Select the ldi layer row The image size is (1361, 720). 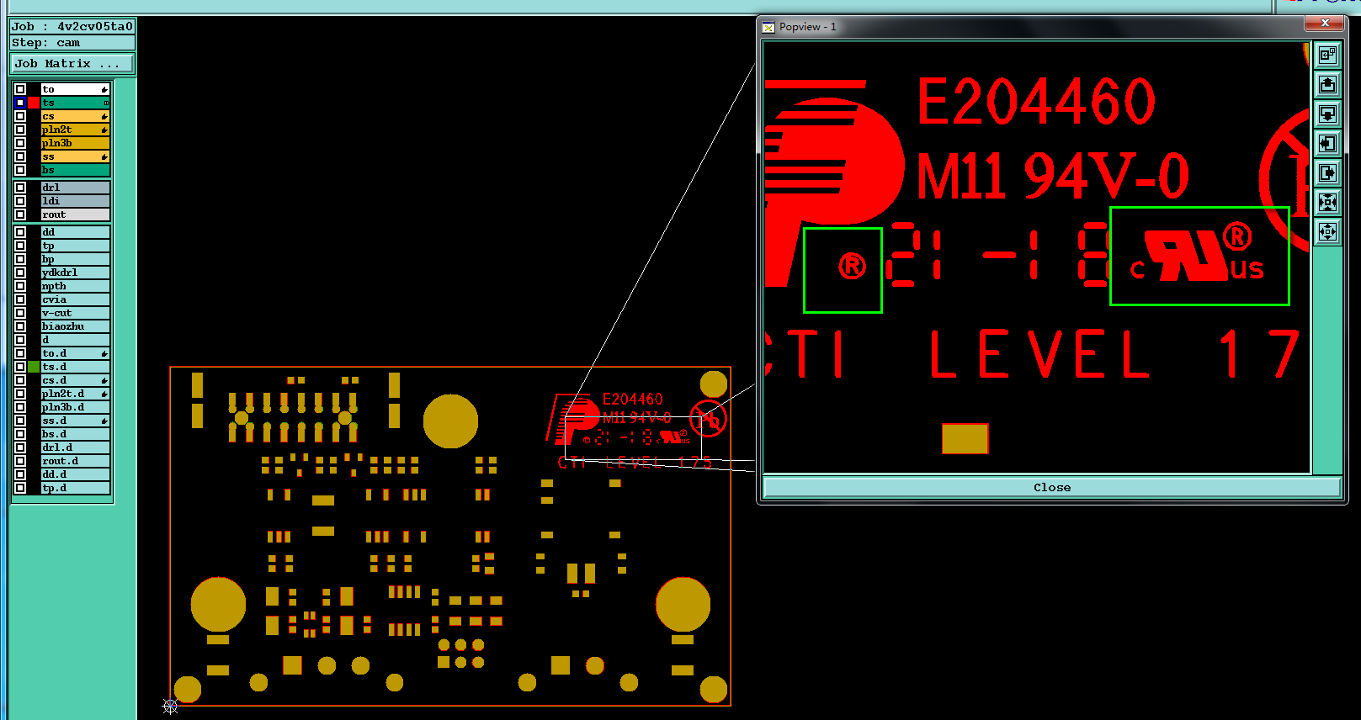click(76, 201)
